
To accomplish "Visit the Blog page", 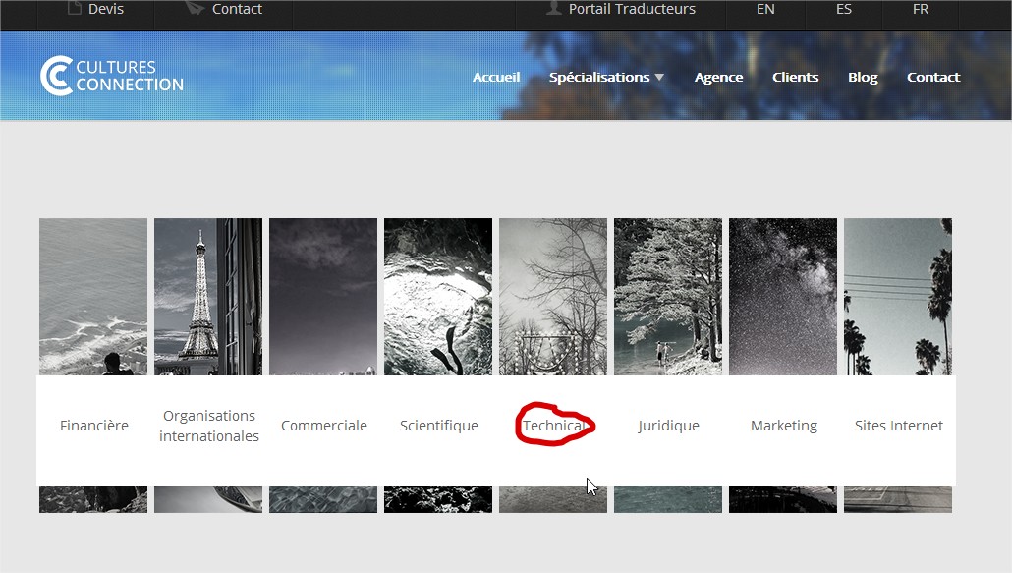I will pos(863,77).
